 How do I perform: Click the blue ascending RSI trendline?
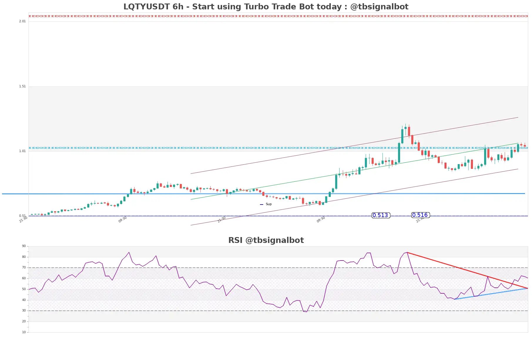pos(491,294)
